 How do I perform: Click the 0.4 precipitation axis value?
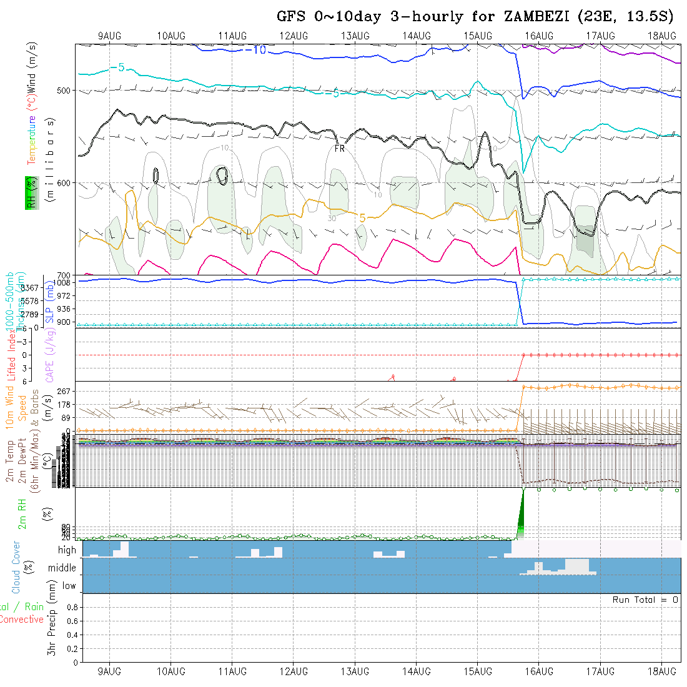point(72,635)
